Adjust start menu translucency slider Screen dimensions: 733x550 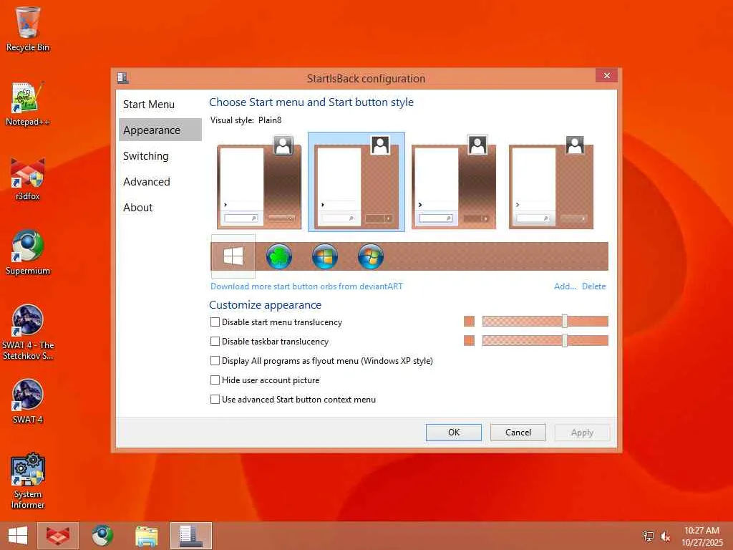tap(565, 322)
